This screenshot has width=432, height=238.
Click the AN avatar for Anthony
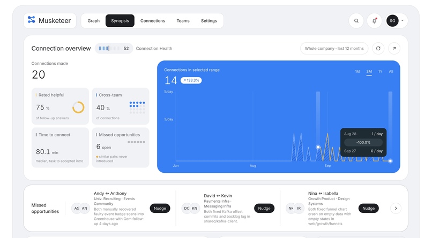pyautogui.click(x=85, y=209)
